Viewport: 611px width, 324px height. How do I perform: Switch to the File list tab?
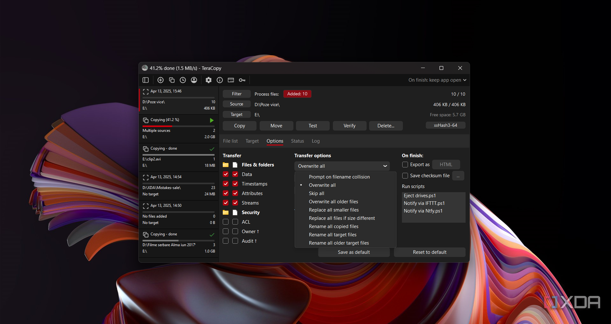[x=230, y=141]
